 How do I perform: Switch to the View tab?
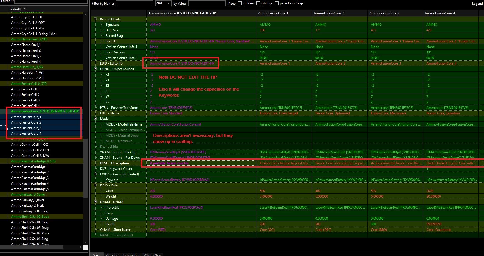tap(97, 255)
